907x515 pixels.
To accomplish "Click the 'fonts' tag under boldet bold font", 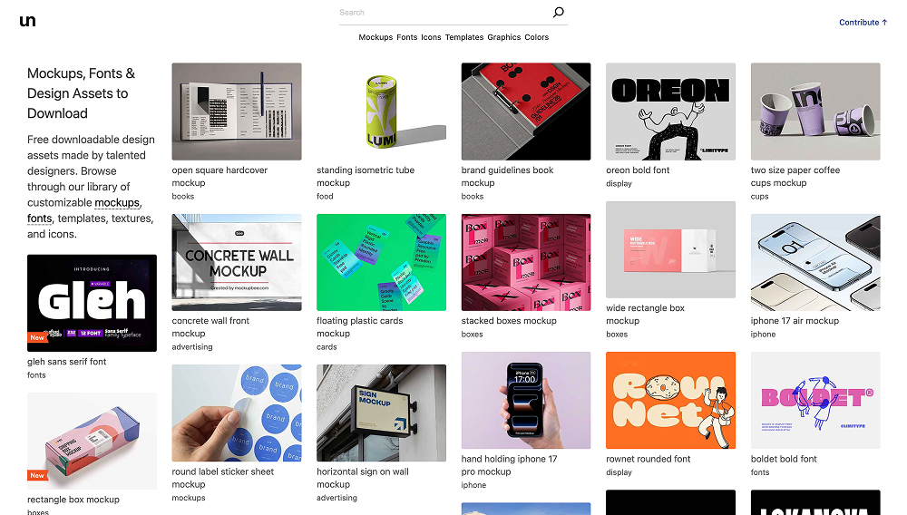I will tap(760, 472).
